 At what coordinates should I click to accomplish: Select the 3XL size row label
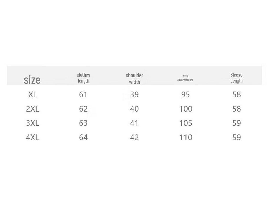[x=32, y=123]
